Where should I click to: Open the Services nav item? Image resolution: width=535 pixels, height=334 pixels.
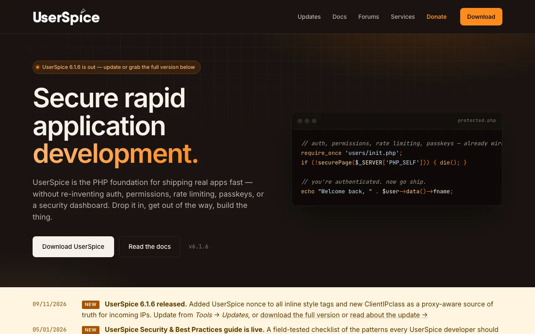(x=403, y=17)
